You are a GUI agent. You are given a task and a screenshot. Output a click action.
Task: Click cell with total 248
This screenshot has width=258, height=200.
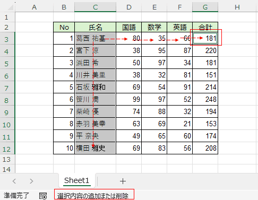coord(205,99)
